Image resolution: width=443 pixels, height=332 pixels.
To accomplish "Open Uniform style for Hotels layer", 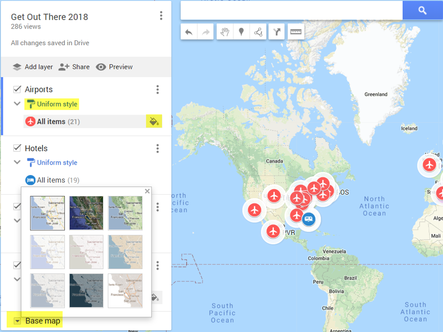I will pos(52,162).
